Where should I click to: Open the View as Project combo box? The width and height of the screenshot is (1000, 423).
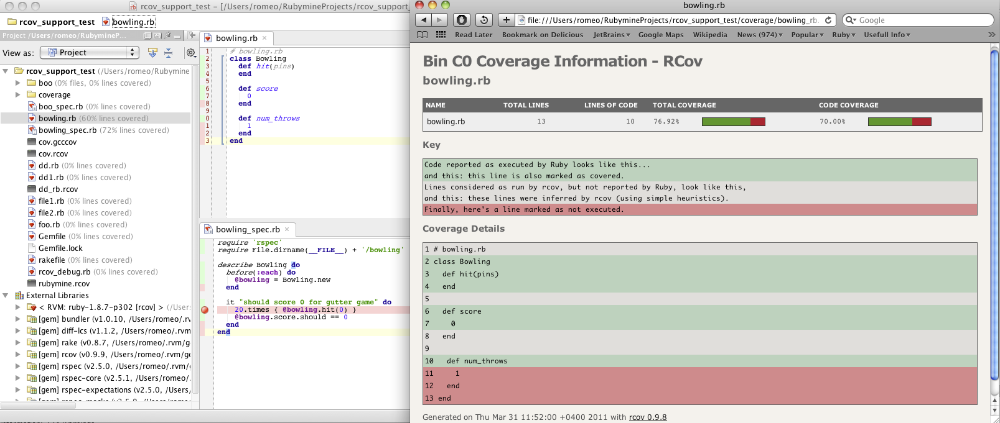point(89,53)
